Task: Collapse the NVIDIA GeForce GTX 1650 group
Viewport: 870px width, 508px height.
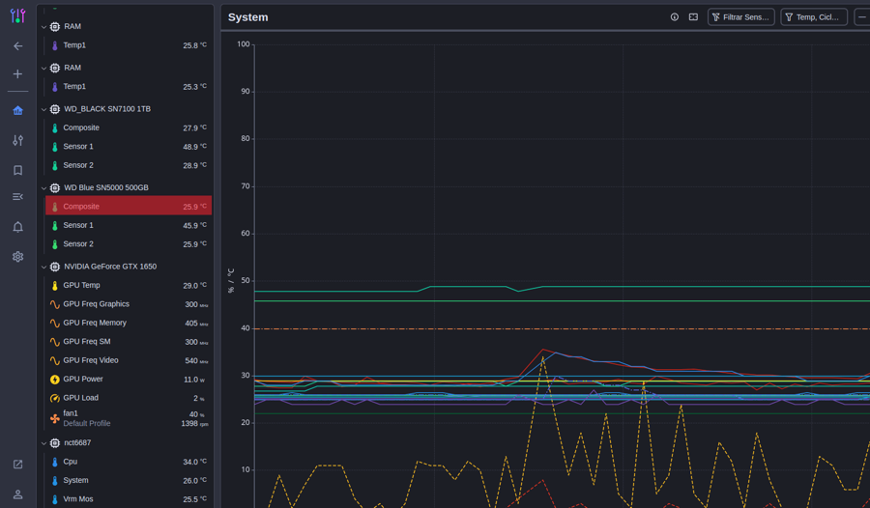Action: [x=43, y=268]
